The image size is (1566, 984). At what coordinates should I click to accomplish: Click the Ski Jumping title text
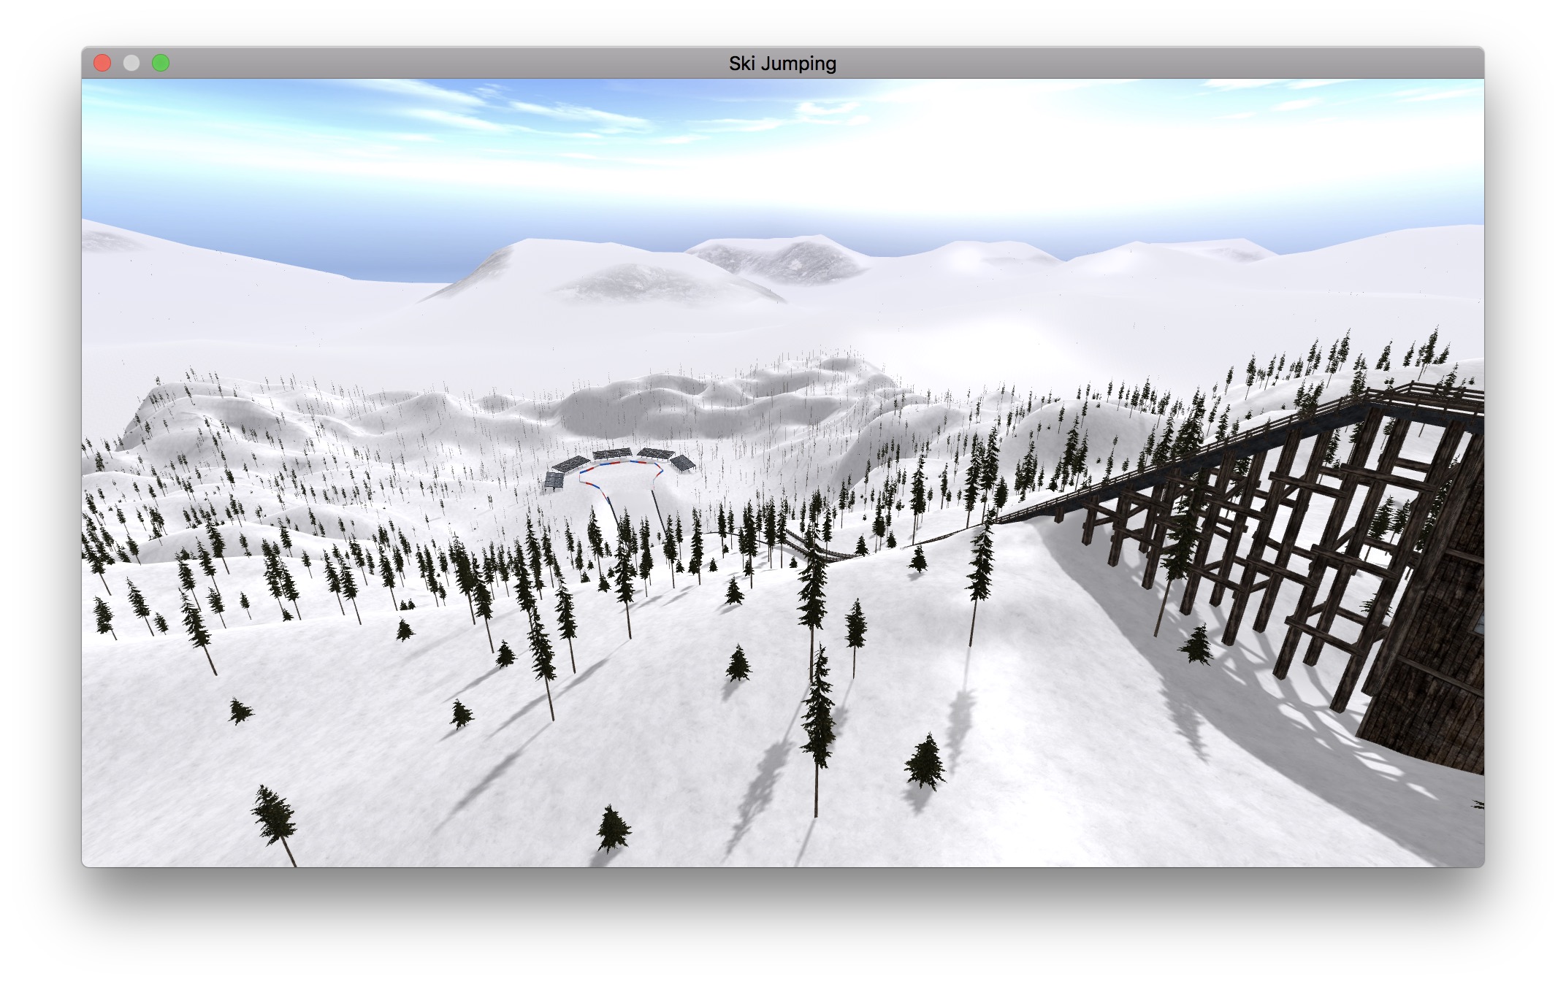pos(782,64)
